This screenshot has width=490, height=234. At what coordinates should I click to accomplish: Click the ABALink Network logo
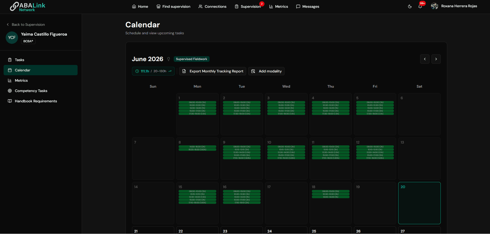pyautogui.click(x=28, y=7)
